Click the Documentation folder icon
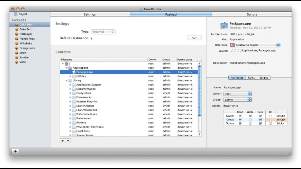Screen dimensions: 301x169 tap(73, 89)
